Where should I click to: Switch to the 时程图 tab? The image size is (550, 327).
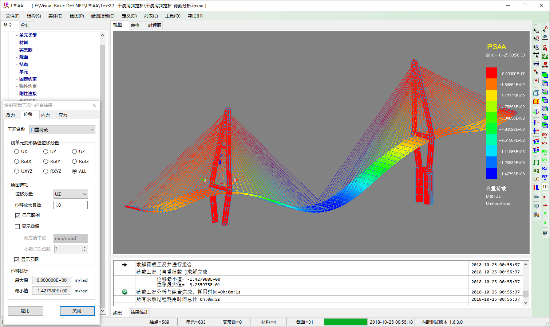tap(155, 26)
